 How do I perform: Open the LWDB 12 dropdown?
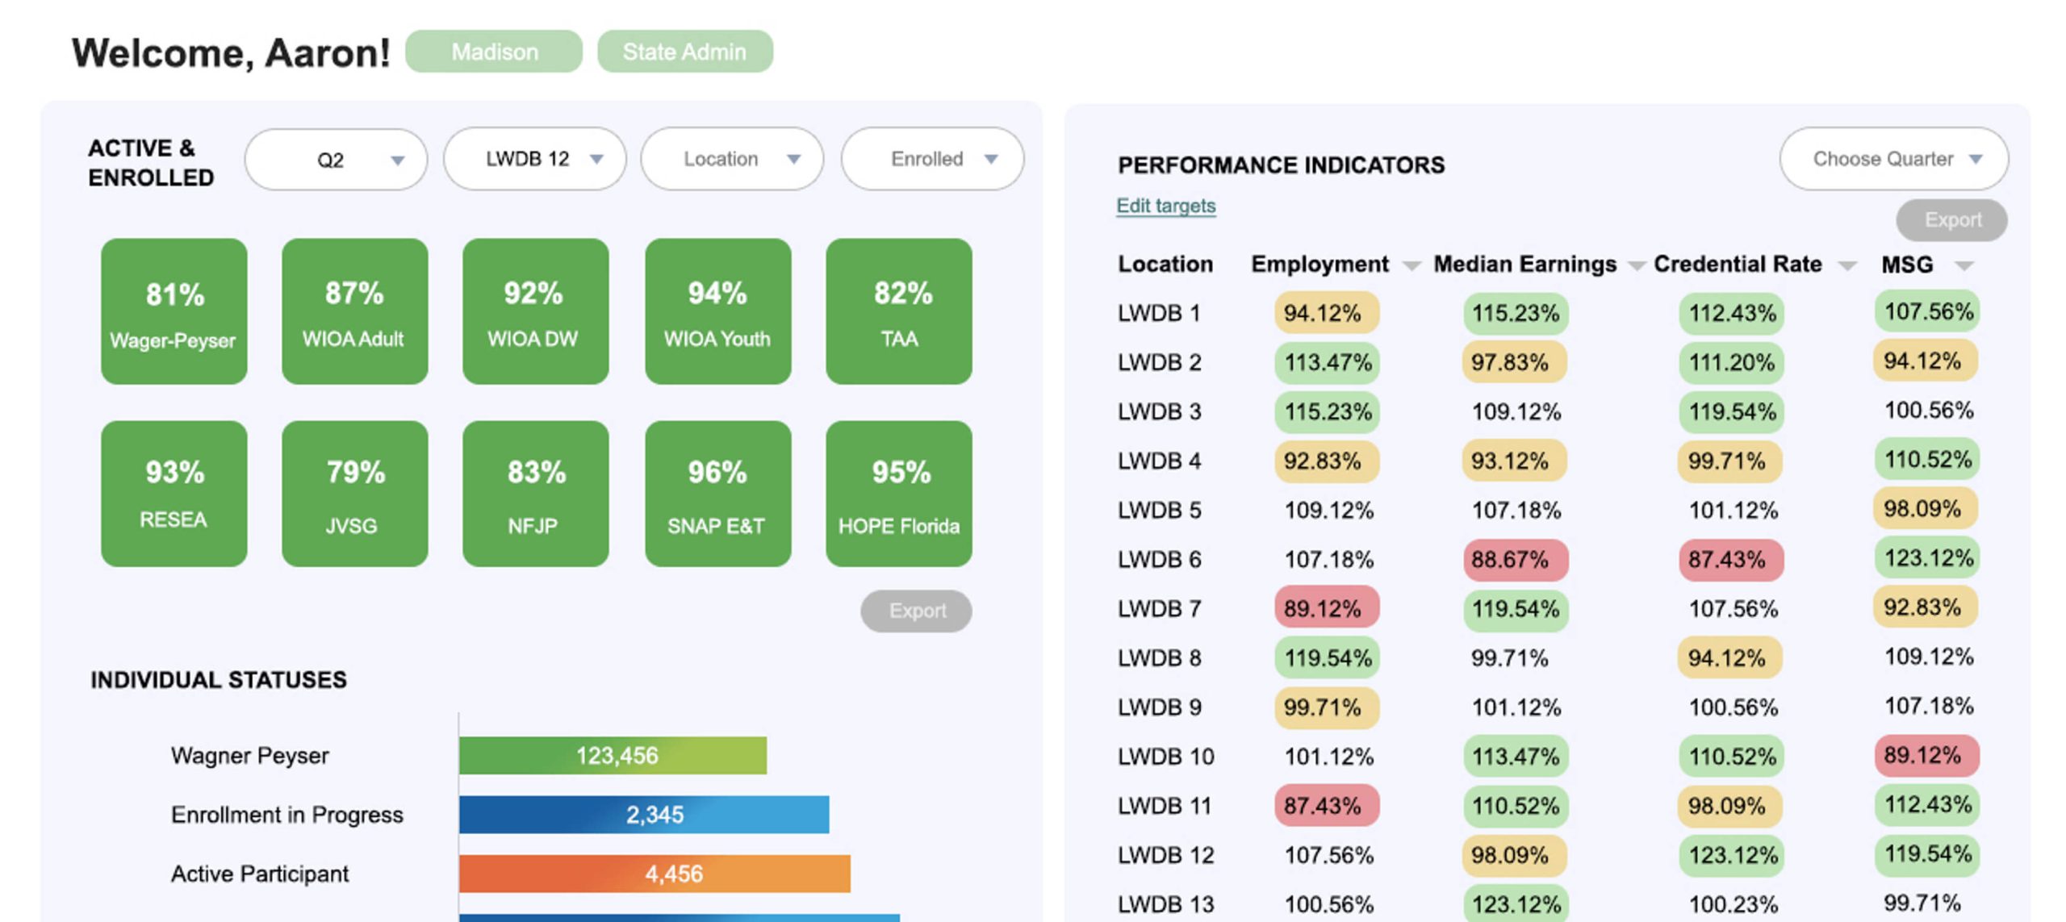point(534,159)
